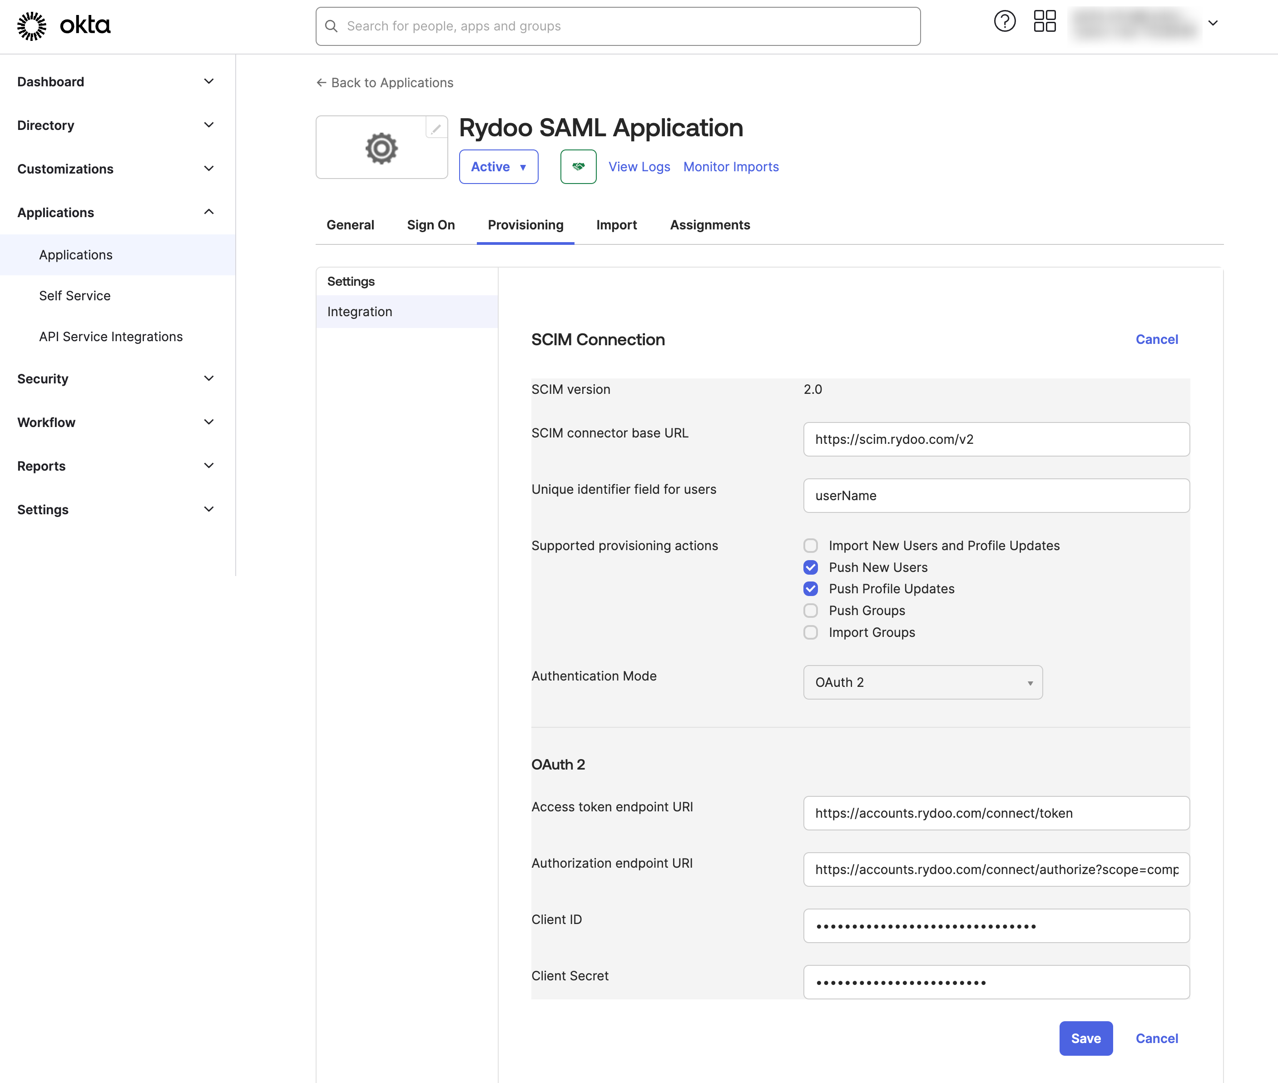Enable Push Groups checkbox

810,611
